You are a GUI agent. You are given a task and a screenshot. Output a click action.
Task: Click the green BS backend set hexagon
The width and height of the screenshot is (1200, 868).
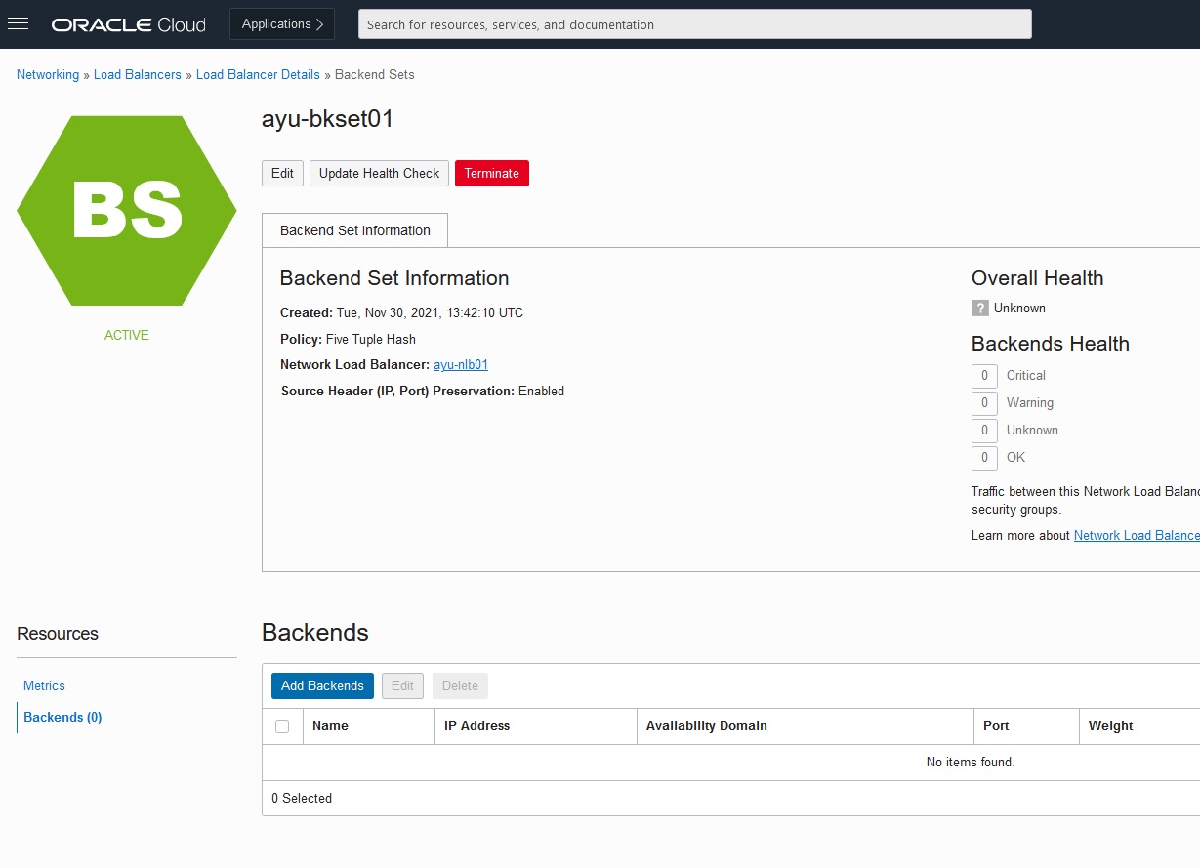[127, 210]
